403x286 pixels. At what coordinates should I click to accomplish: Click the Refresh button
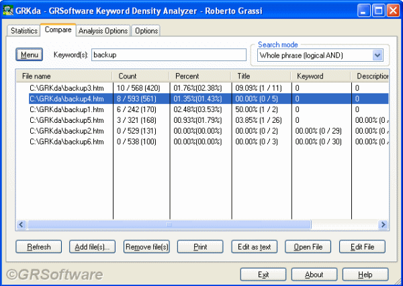coord(38,246)
